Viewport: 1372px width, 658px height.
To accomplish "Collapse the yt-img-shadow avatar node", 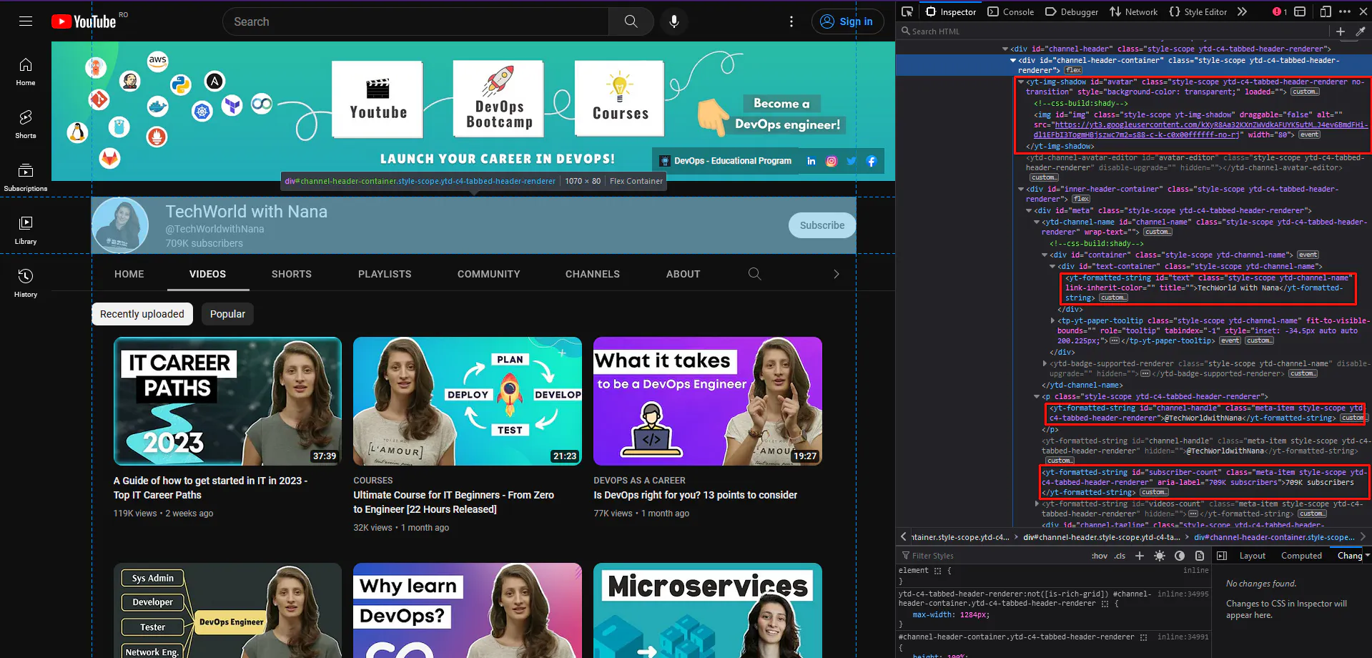I will point(1021,82).
